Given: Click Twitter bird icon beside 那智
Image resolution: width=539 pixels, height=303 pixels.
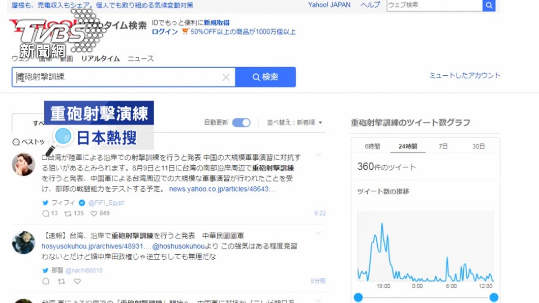Looking at the screenshot, I should point(45,270).
